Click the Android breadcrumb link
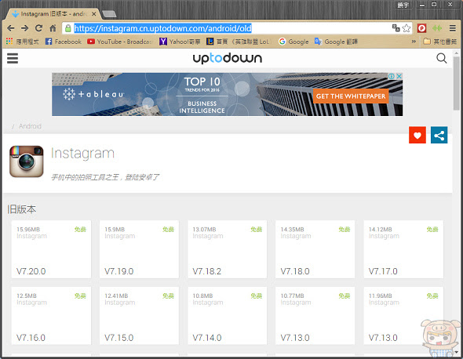463x359 pixels. coord(30,126)
